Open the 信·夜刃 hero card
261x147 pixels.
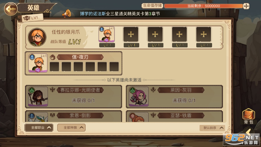coord(73,63)
